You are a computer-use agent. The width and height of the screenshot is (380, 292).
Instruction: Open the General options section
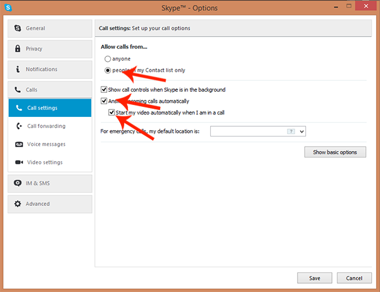[50, 28]
